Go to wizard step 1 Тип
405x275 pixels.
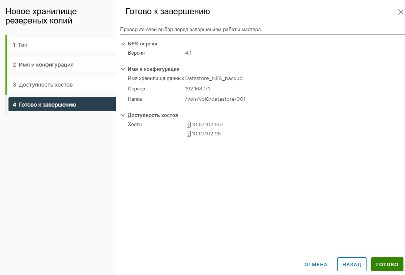(62, 45)
